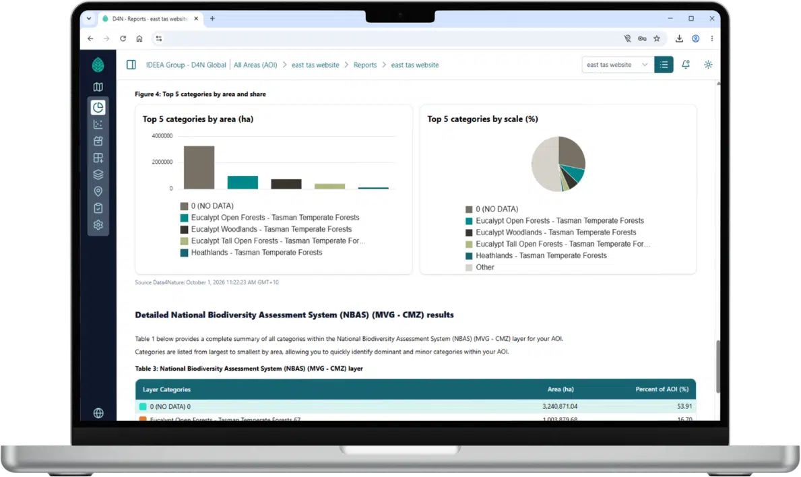Toggle Eucalypt Tall Open Forests legend in scale chart

(x=558, y=244)
